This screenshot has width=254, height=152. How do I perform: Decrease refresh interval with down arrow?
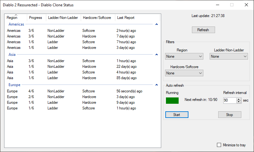coord(239,102)
